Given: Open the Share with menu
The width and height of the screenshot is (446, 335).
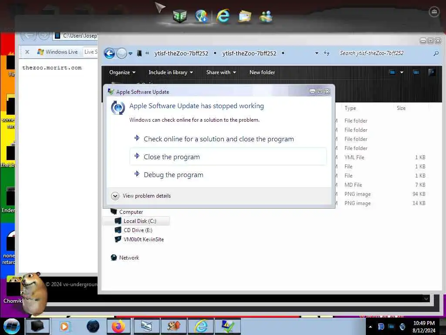Looking at the screenshot, I should (x=221, y=72).
